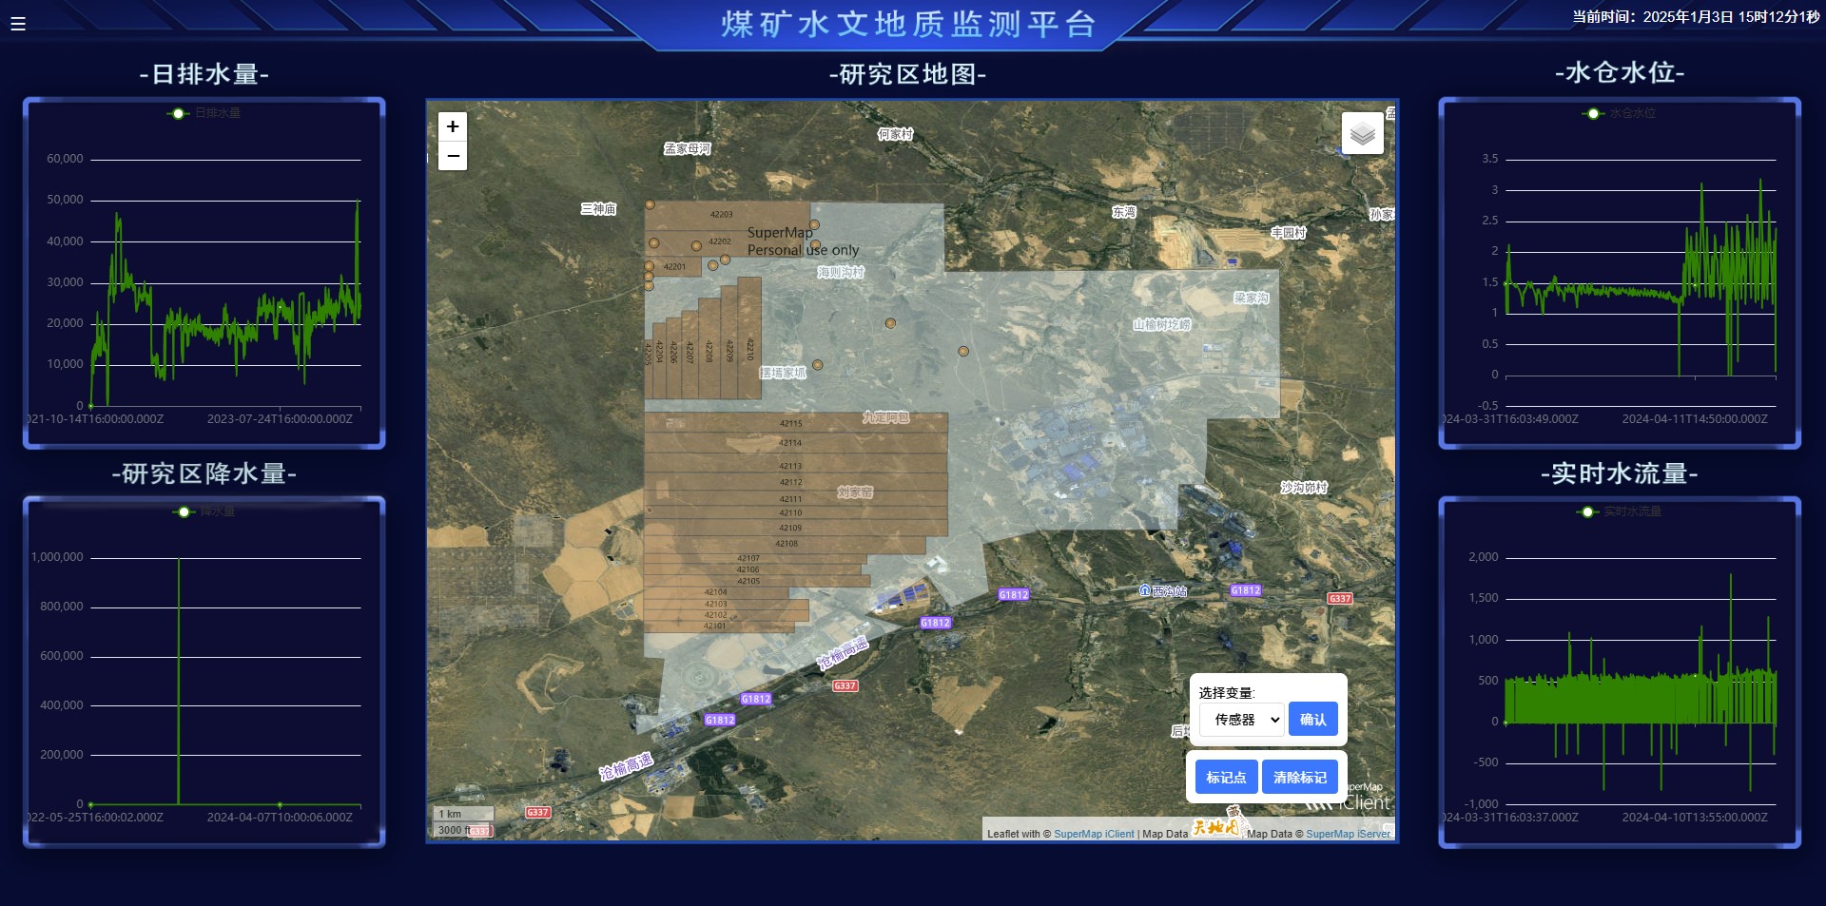
Task: Open the map layers switcher
Action: tap(1362, 134)
